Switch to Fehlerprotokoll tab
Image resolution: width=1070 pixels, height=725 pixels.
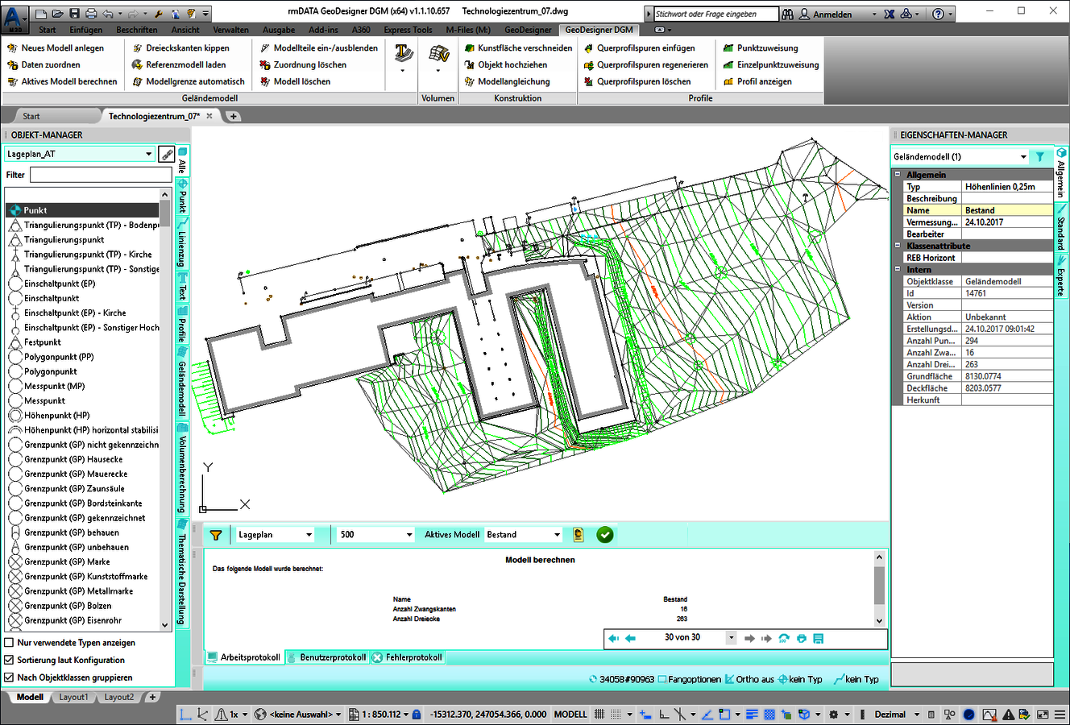[408, 658]
